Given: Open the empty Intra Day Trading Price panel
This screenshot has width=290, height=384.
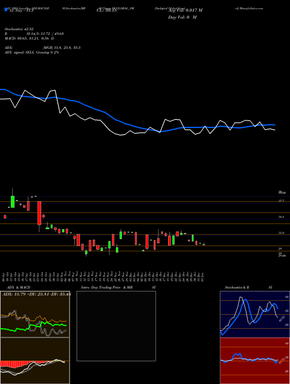Looking at the screenshot, I should coord(116,326).
